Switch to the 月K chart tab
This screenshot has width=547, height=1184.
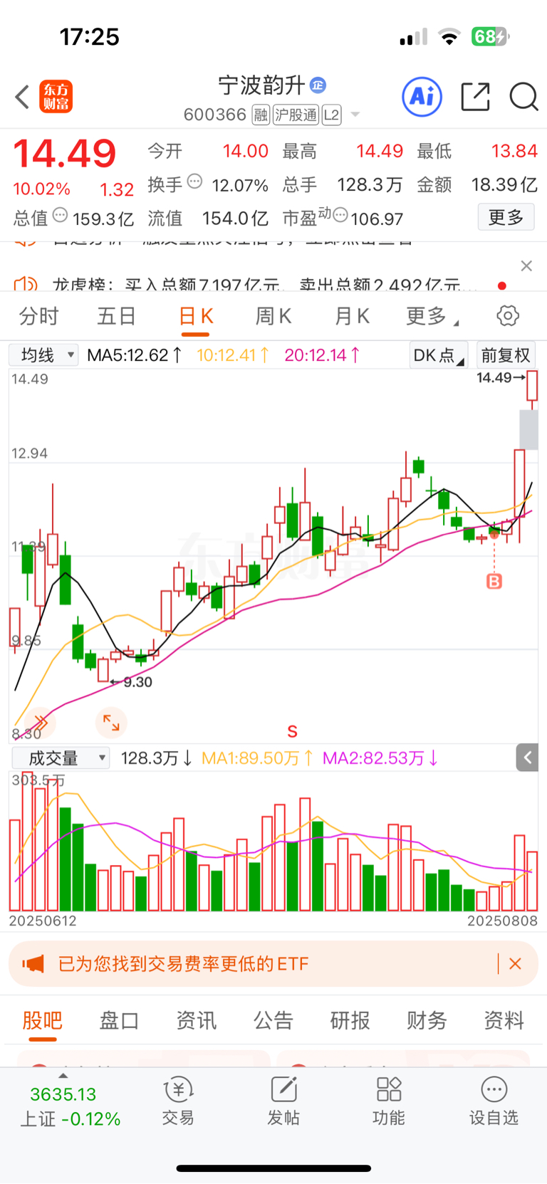[352, 316]
